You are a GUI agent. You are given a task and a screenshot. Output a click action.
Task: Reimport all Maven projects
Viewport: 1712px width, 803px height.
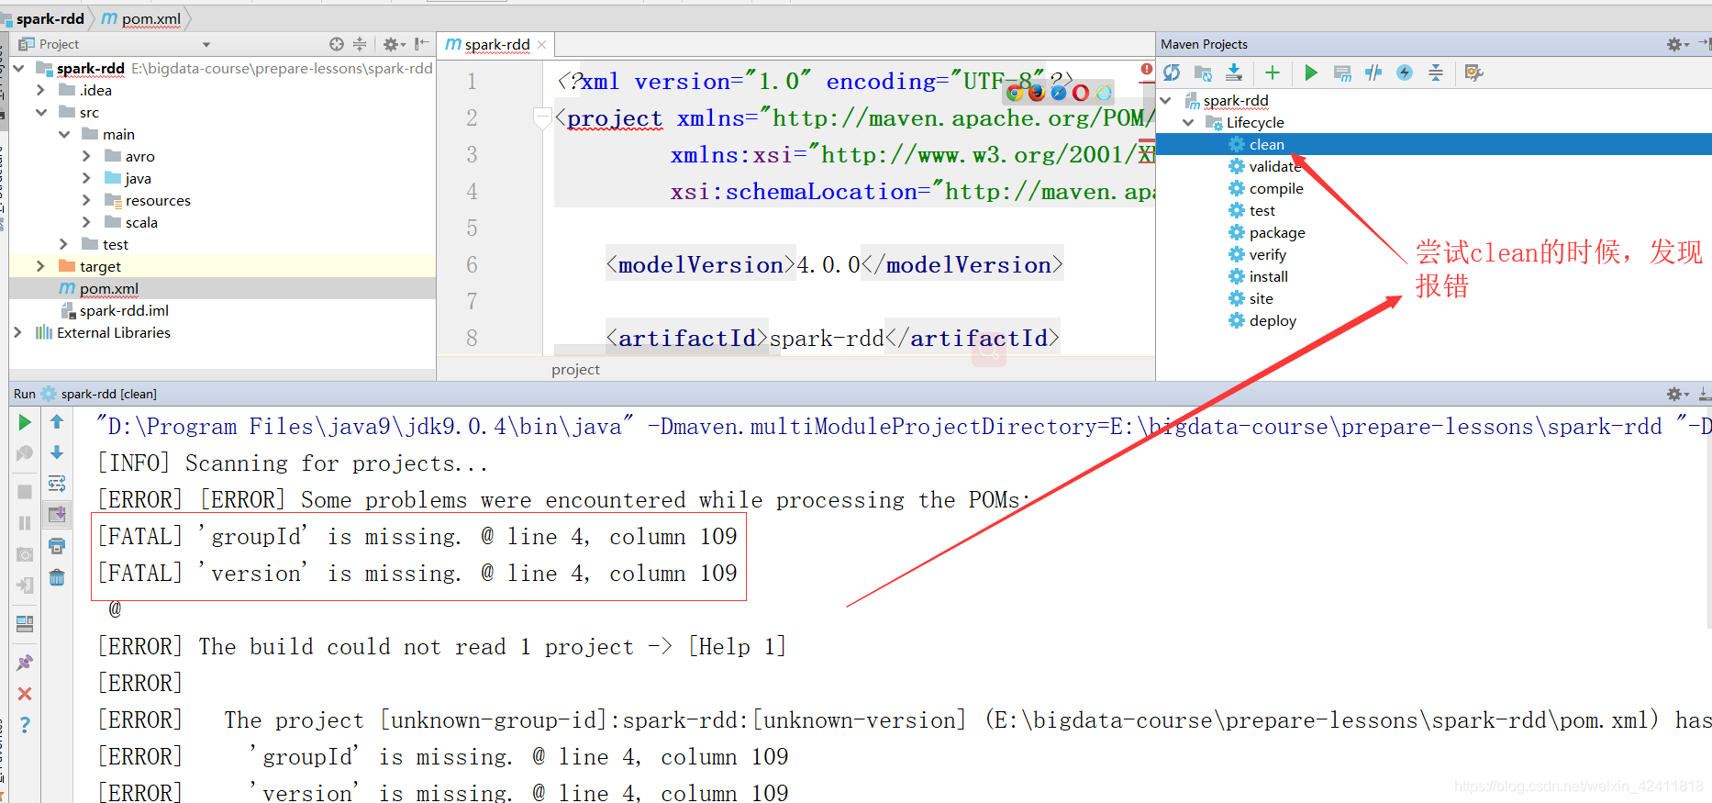click(x=1172, y=72)
